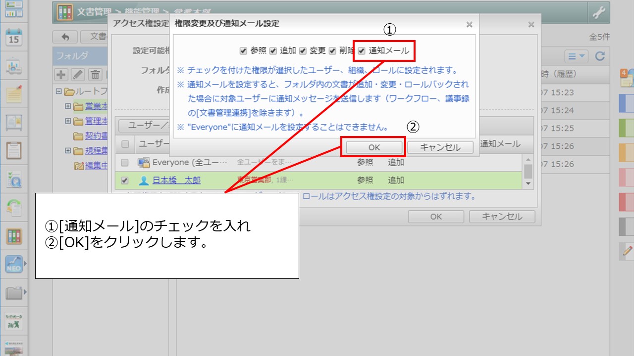The height and width of the screenshot is (356, 634).
Task: Toggle the 削除 permission checkbox
Action: click(x=332, y=50)
